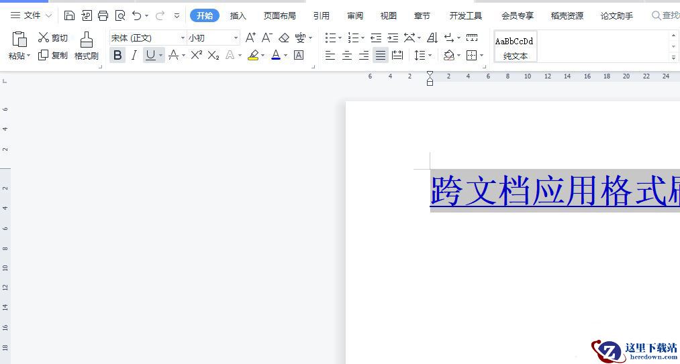680x364 pixels.
Task: Toggle strikethrough formatting
Action: (173, 55)
